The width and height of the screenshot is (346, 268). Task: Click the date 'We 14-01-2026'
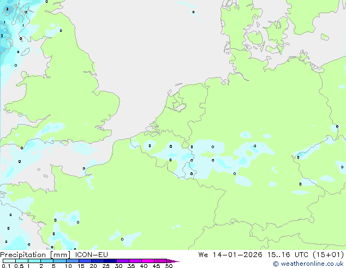click(230, 254)
